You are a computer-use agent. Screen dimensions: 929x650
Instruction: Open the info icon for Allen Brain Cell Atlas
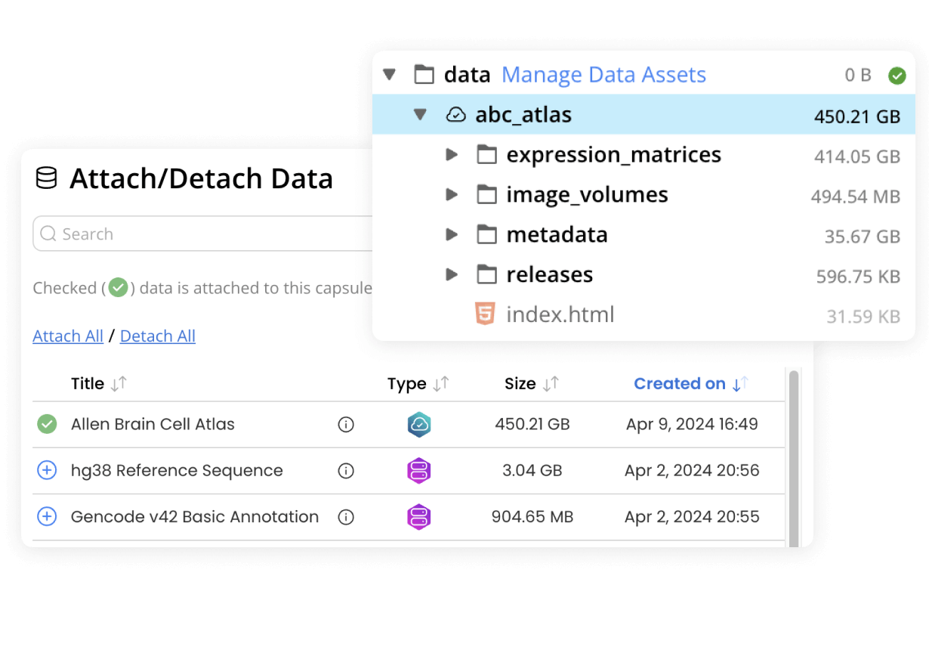coord(346,424)
